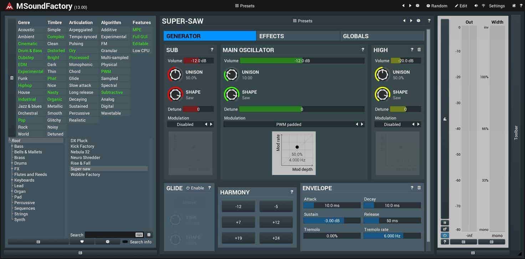Open help for the HARMONY section

coord(292,192)
